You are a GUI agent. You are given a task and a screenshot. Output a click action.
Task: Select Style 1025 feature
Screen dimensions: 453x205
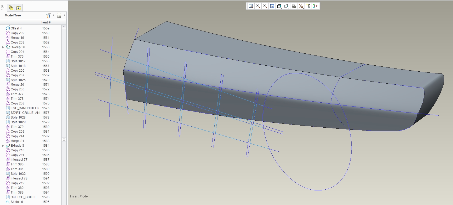18,80
